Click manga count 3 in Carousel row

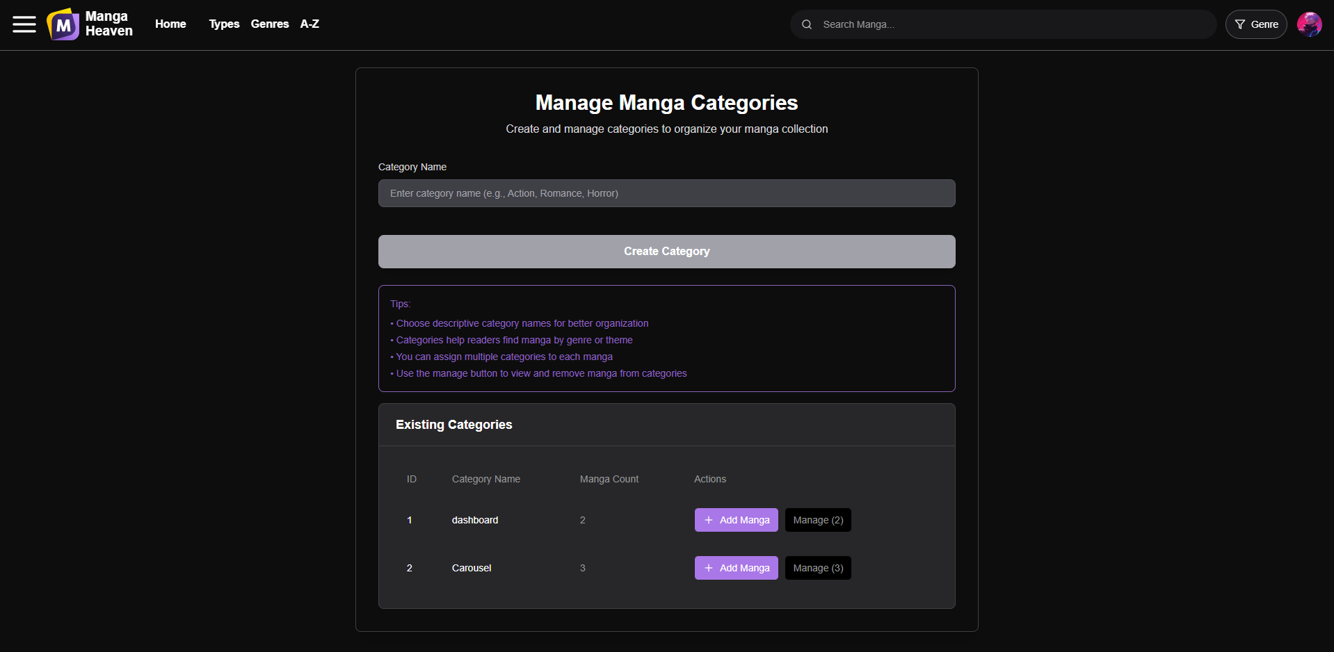(x=583, y=568)
